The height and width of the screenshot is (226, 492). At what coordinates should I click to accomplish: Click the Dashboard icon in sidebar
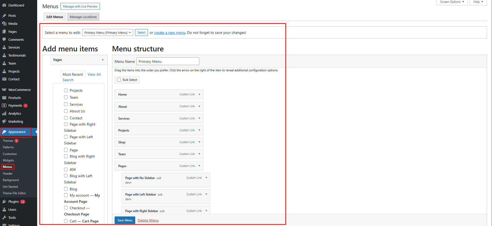(4, 5)
